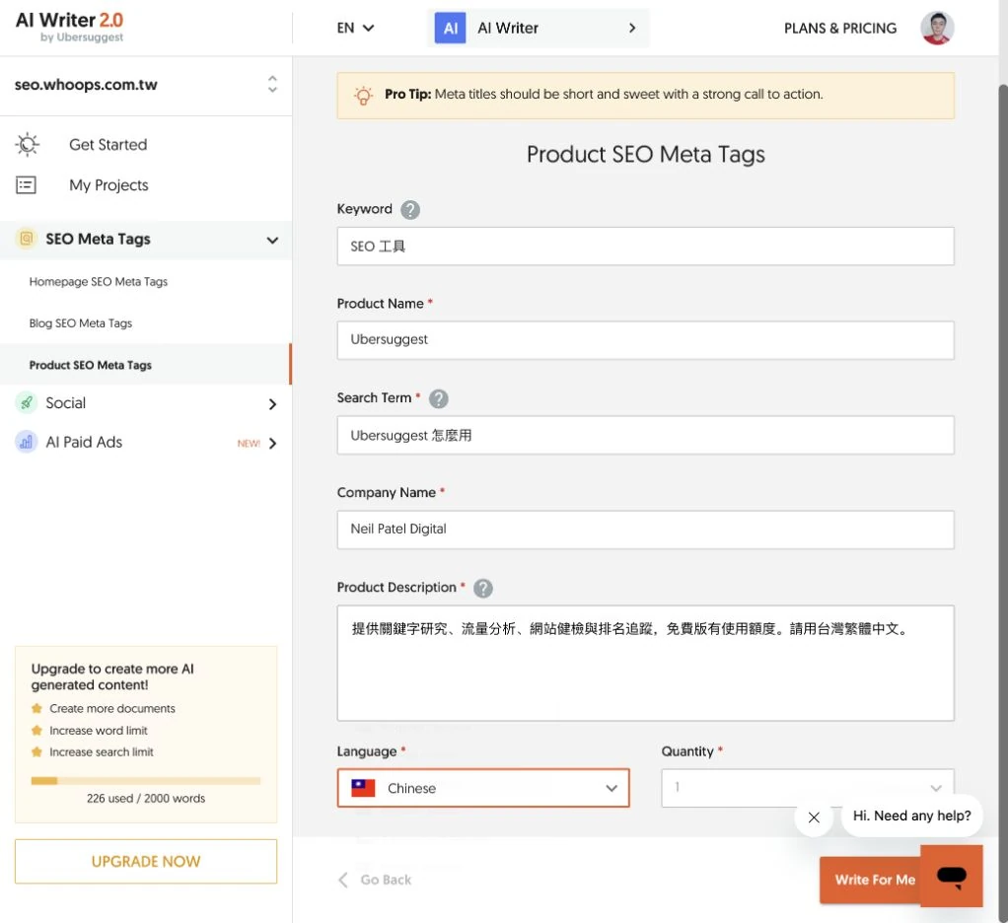Click the Get Started sun icon
The width and height of the screenshot is (1008, 923).
coord(27,145)
